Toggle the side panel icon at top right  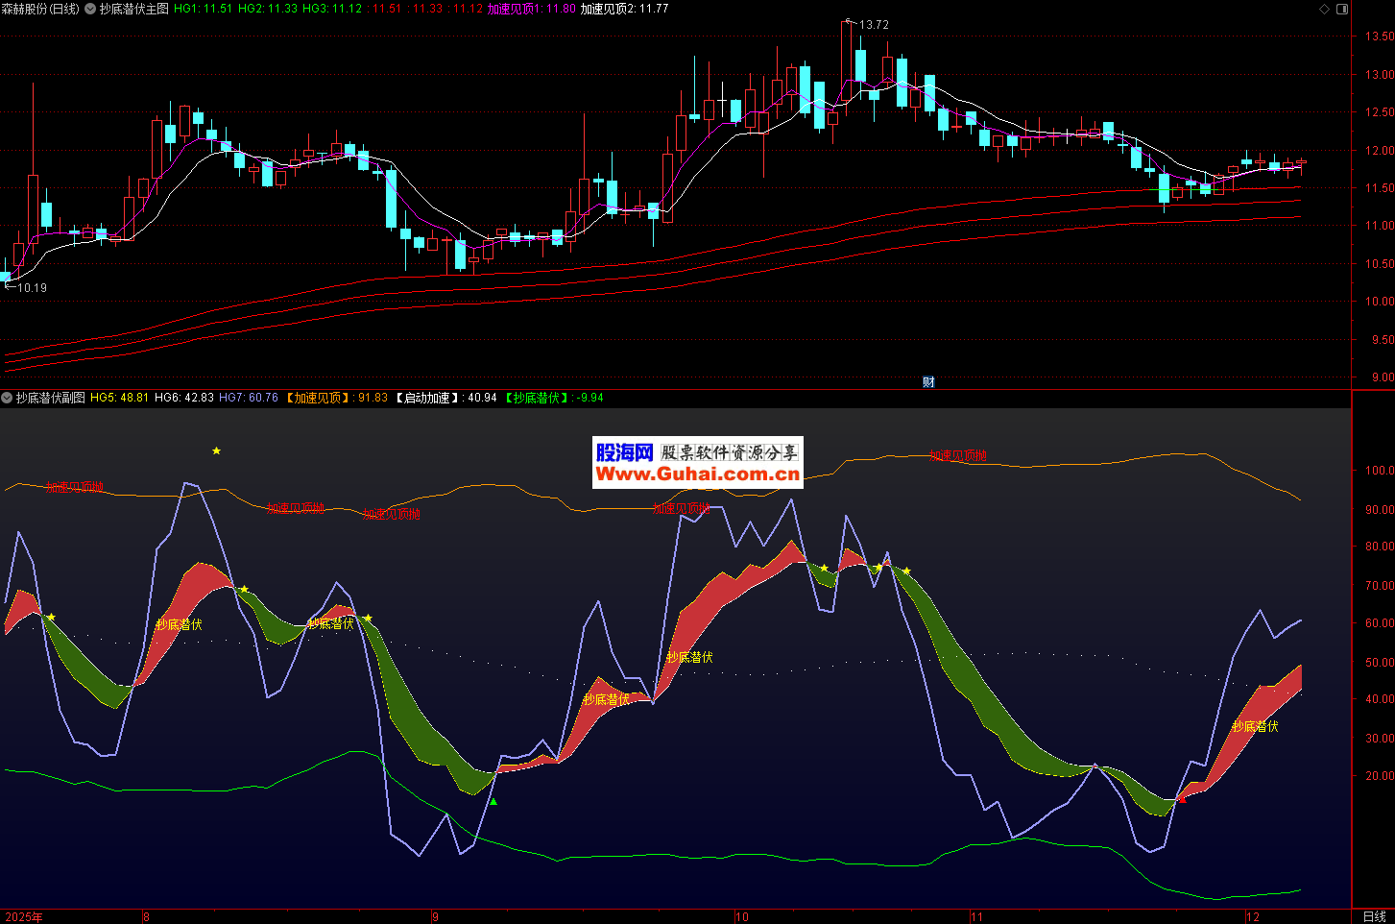click(x=1342, y=10)
